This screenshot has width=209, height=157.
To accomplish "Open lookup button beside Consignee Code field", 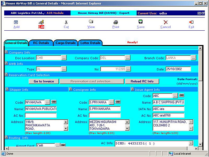I will pos(111,102).
